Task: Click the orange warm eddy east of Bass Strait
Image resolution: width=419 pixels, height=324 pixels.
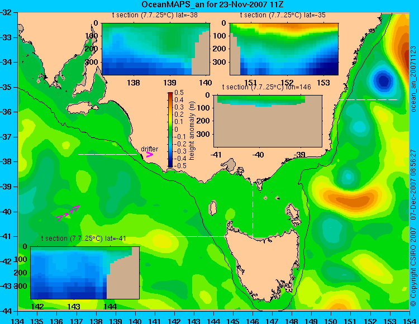Action: pos(353,201)
